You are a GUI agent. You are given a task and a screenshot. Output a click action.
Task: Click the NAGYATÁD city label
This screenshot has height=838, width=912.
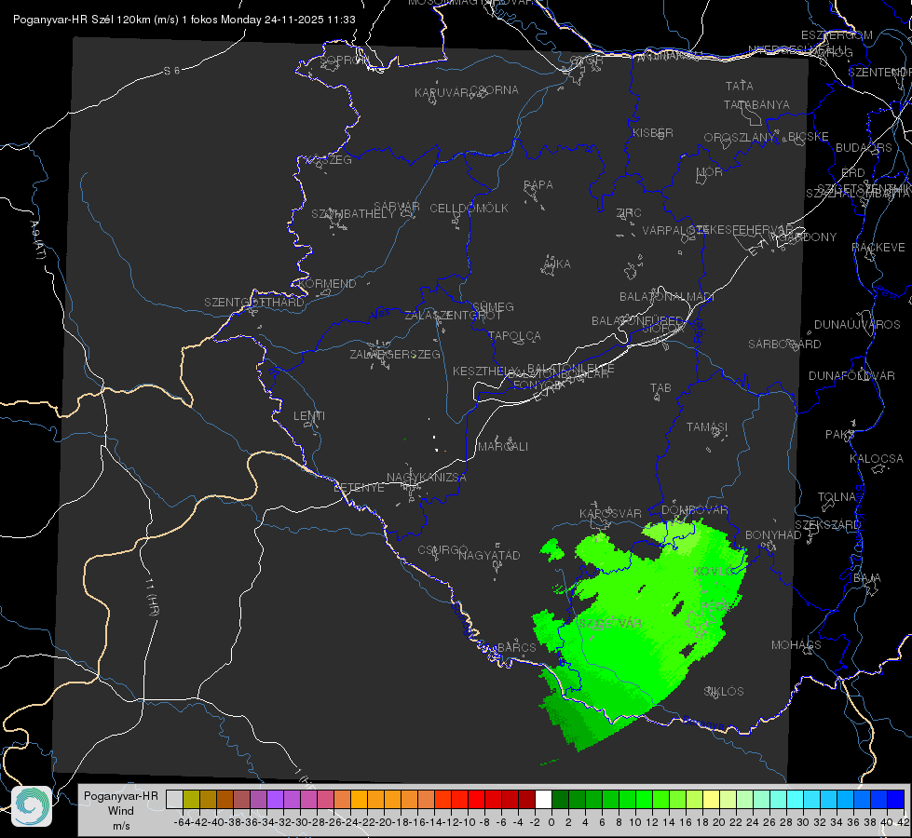coord(489,555)
